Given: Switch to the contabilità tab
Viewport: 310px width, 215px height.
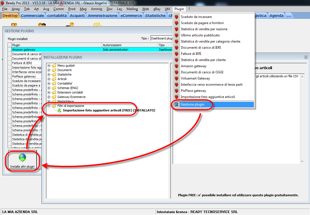Looking at the screenshot, I should pos(57,15).
